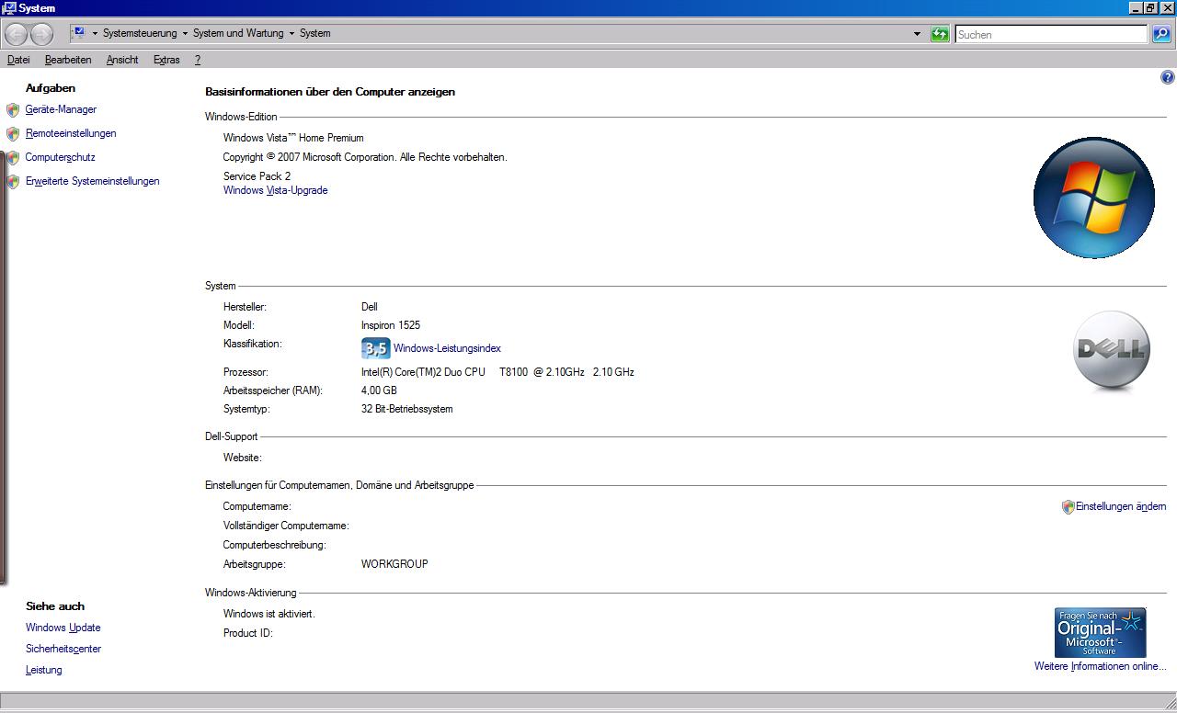Select System und Wartung in the breadcrumb
This screenshot has width=1177, height=713.
(x=238, y=33)
